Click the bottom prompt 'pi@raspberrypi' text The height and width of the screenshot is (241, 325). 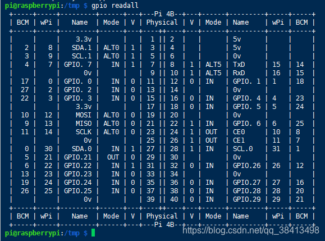click(33, 233)
